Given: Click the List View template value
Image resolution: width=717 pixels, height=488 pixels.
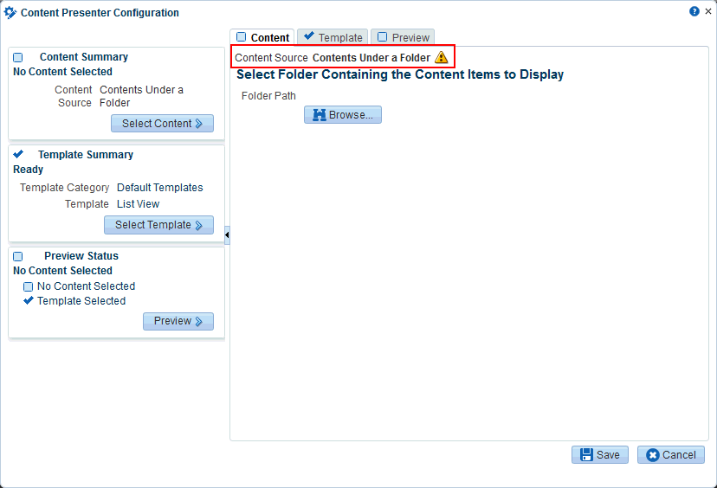Looking at the screenshot, I should (138, 204).
